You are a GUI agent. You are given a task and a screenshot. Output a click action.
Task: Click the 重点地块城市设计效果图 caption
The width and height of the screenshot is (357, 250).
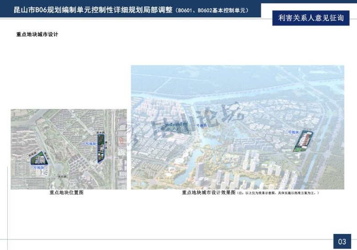coord(208,193)
